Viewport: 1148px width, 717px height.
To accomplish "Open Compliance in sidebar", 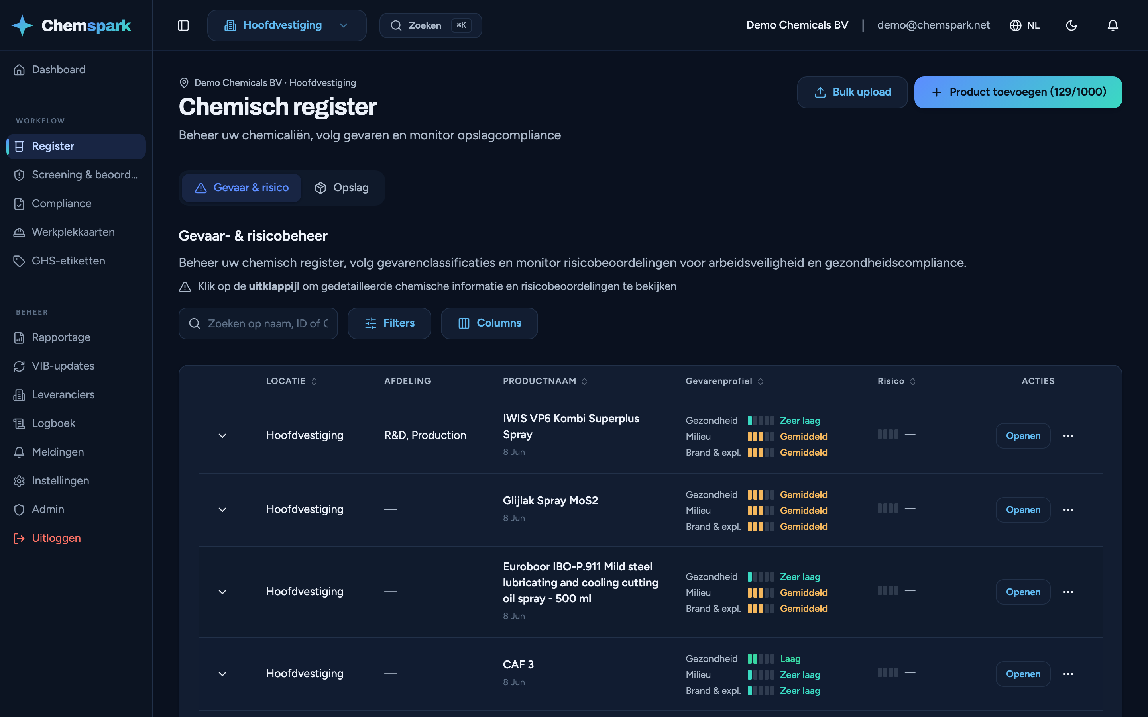I will click(x=76, y=204).
